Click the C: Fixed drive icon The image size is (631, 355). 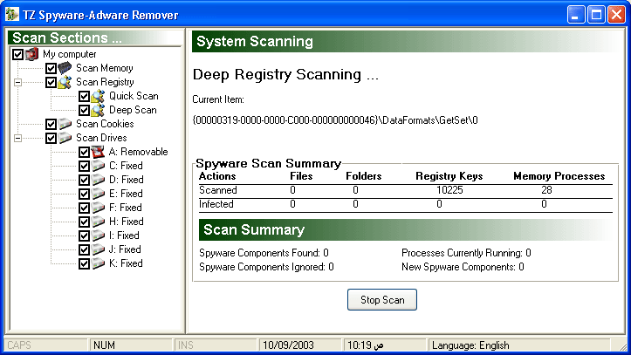tap(98, 166)
